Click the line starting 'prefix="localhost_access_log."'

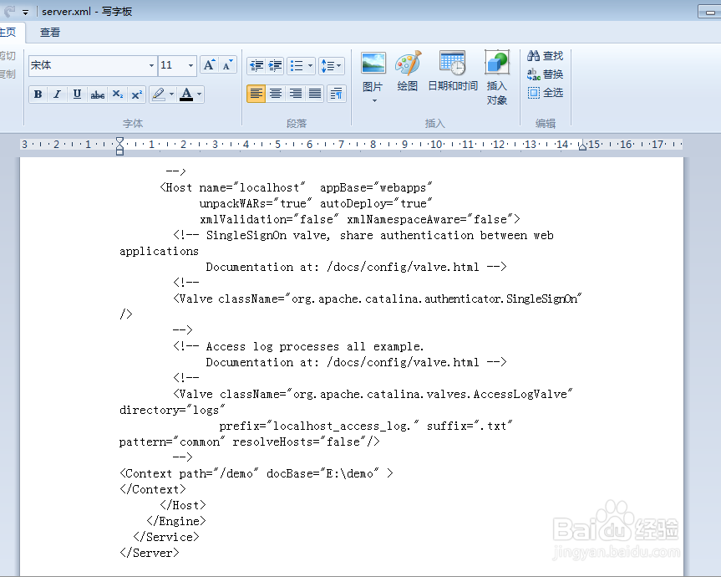[366, 426]
